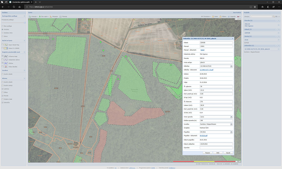Click the Tiskanje print icon
The width and height of the screenshot is (282, 169).
click(60, 16)
